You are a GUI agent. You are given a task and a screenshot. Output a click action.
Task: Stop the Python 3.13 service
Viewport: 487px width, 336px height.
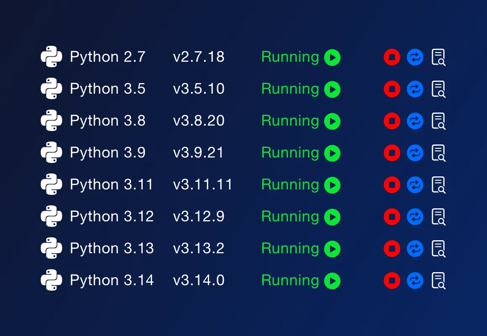point(392,249)
